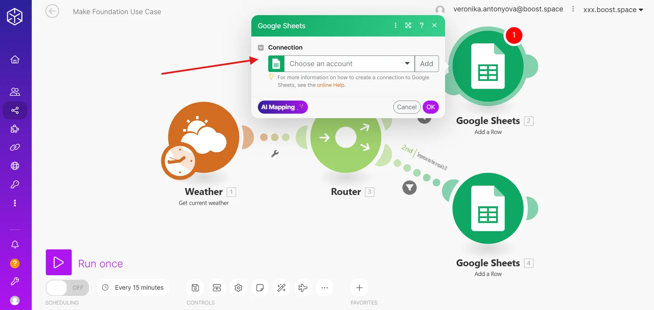Open the scenario inputs and outputs control

coord(217,288)
